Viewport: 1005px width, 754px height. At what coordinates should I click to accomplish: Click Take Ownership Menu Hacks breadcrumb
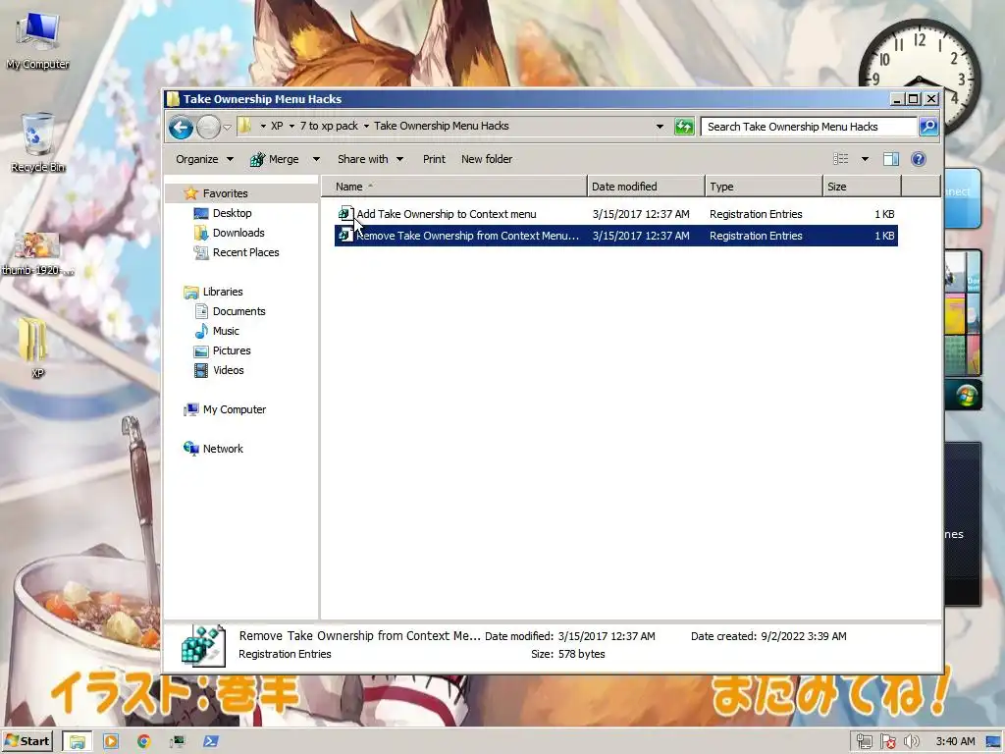click(441, 126)
